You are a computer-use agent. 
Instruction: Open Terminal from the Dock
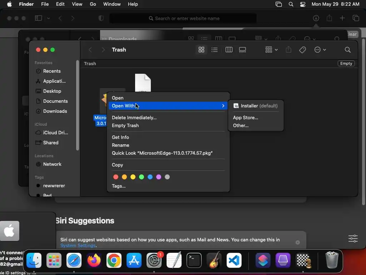(194, 260)
